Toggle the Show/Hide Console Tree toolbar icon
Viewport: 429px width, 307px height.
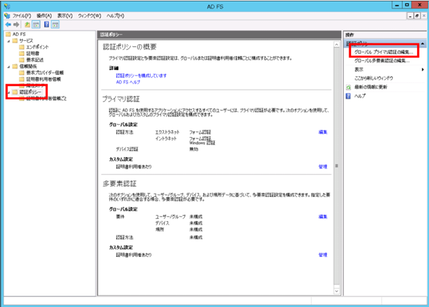pyautogui.click(x=36, y=25)
